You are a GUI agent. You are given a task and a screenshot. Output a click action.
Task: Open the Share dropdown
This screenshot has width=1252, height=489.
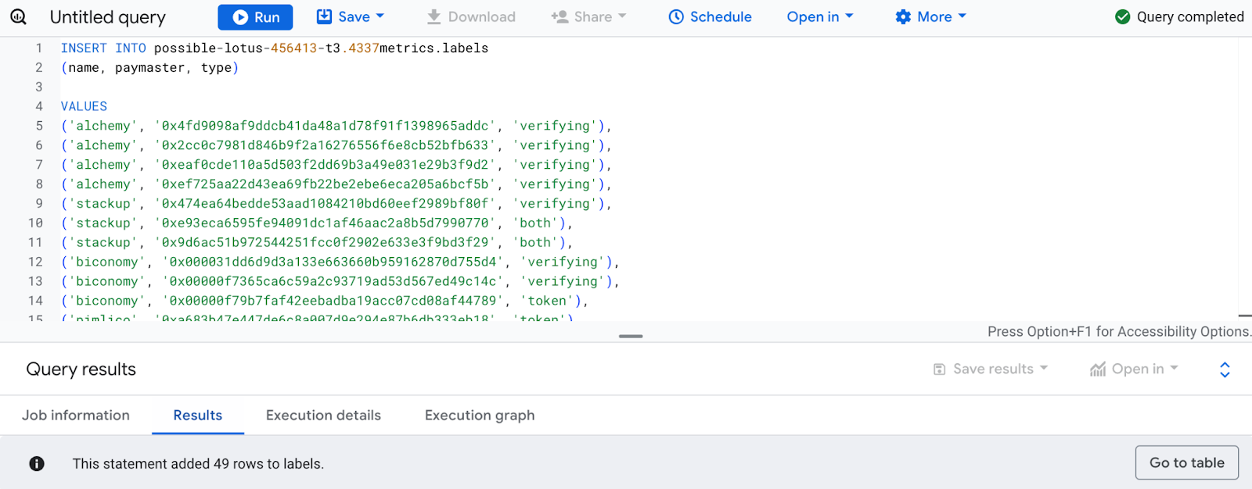[x=588, y=17]
